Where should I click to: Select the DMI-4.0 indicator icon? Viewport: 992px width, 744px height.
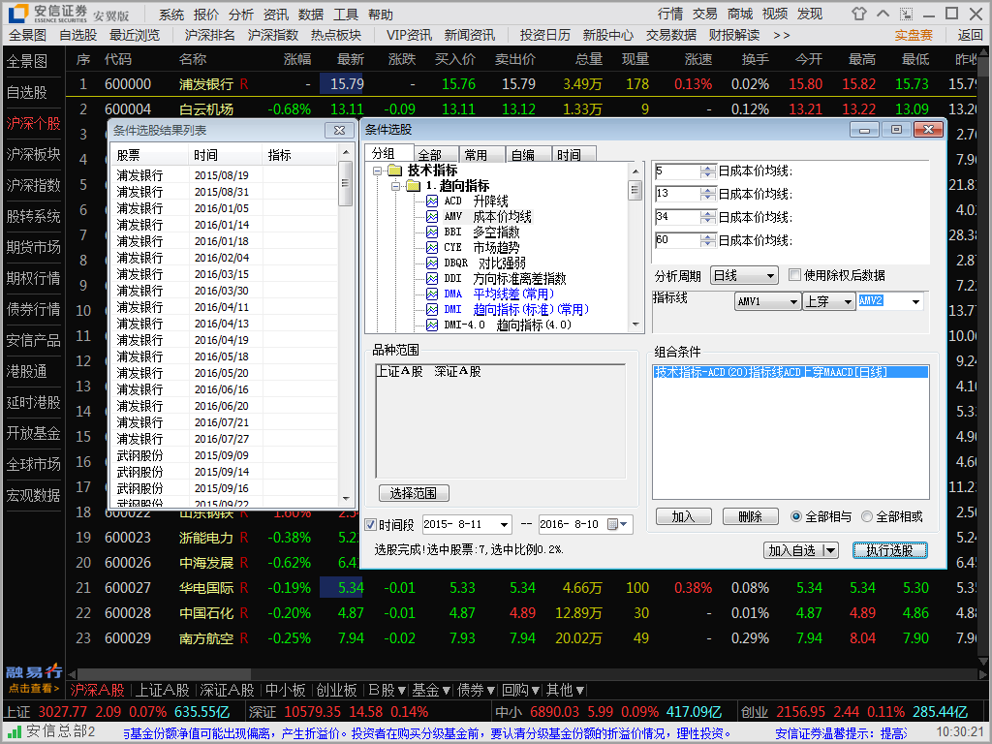click(432, 325)
